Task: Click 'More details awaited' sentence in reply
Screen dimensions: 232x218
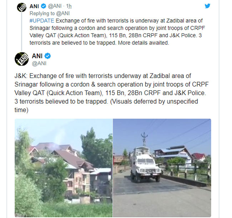Action: [143, 43]
